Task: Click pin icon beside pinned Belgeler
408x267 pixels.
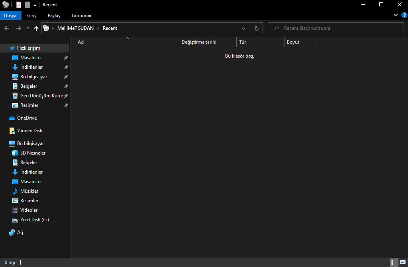Action: point(66,86)
